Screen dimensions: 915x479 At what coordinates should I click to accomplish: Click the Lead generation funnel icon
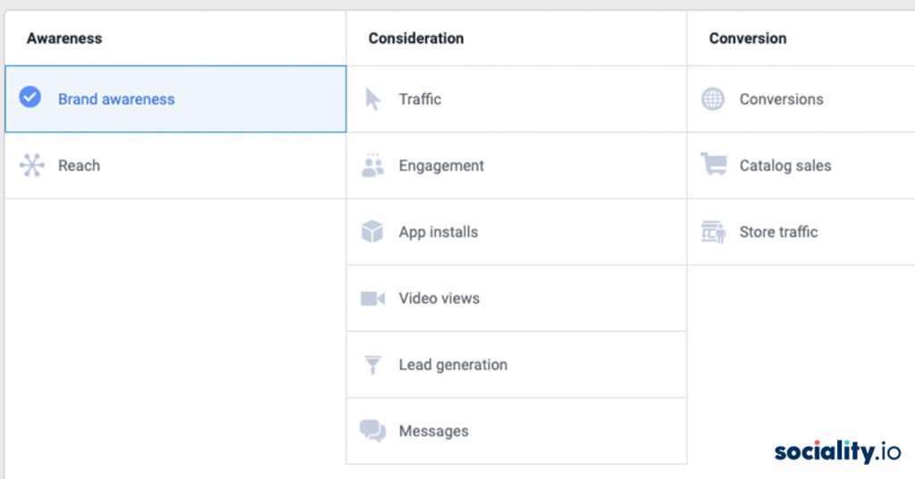point(373,365)
